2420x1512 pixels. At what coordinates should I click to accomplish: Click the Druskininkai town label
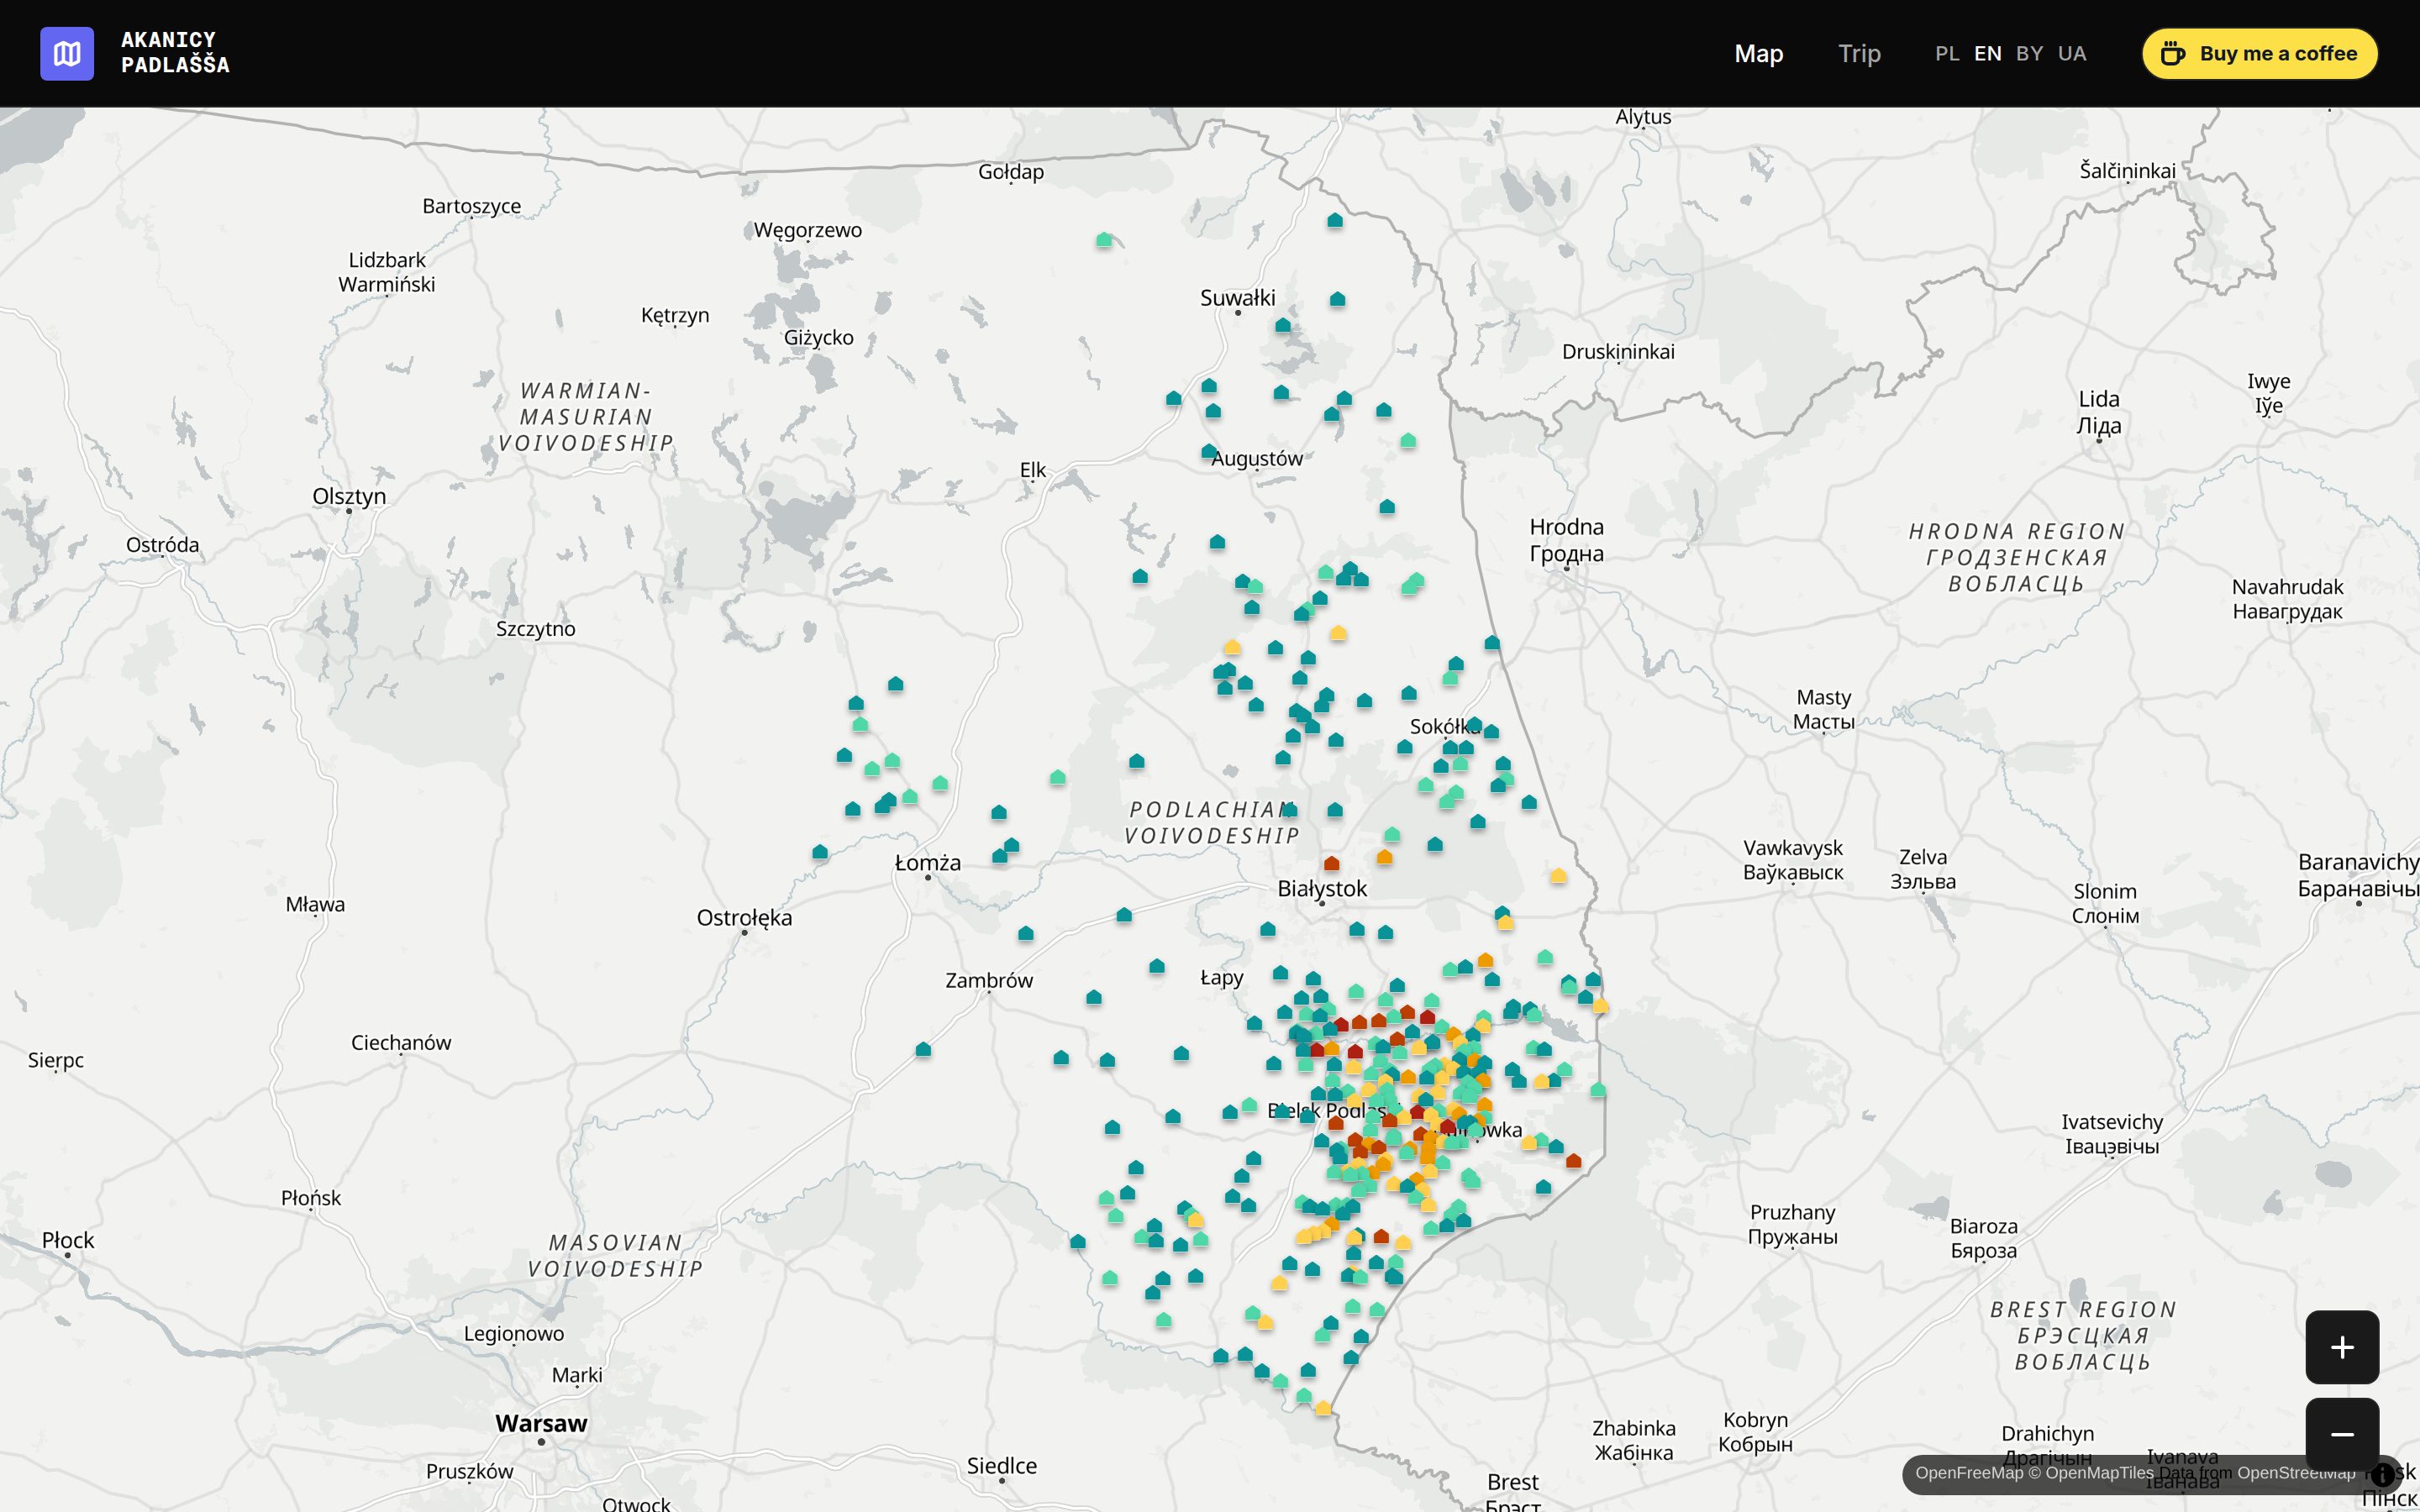[x=1618, y=351]
